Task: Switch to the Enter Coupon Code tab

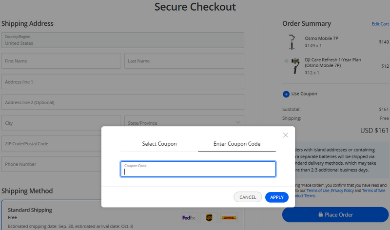Action: [x=237, y=144]
